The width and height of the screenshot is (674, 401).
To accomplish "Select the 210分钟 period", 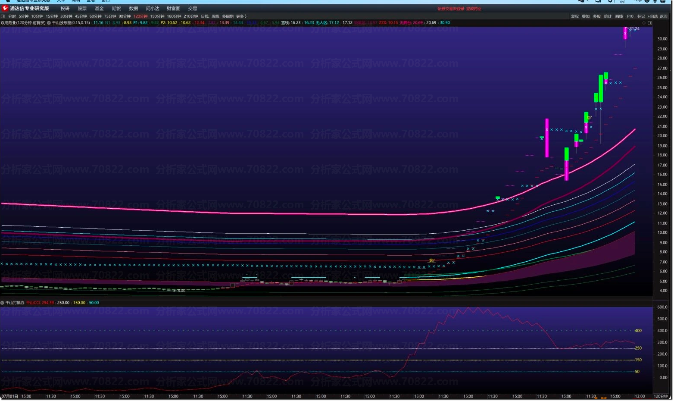I will [191, 16].
